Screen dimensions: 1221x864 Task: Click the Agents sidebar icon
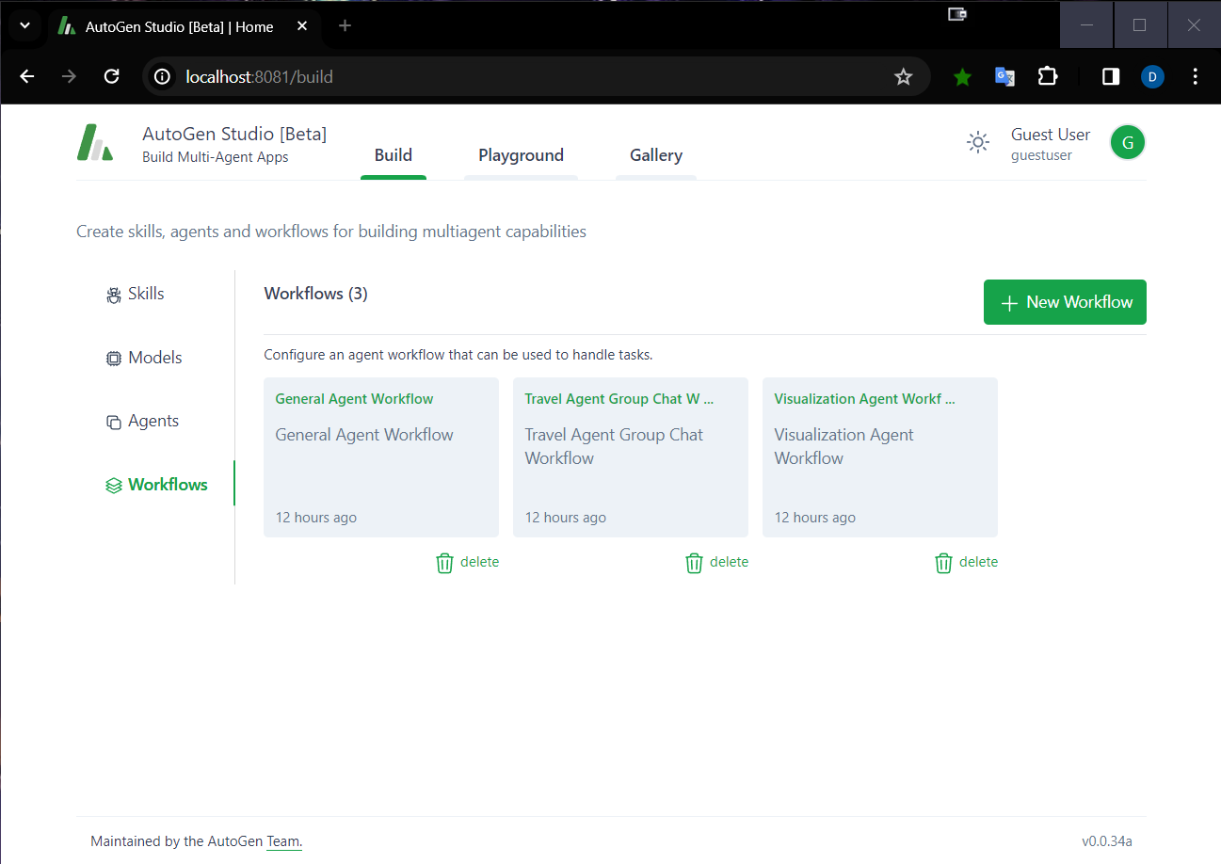[113, 421]
